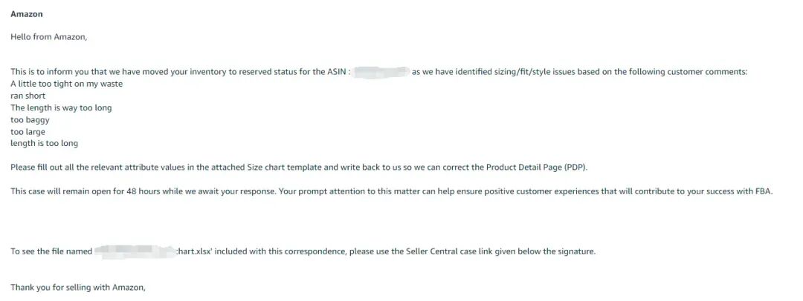Click the "too large" comment
The height and width of the screenshot is (301, 803).
click(28, 132)
